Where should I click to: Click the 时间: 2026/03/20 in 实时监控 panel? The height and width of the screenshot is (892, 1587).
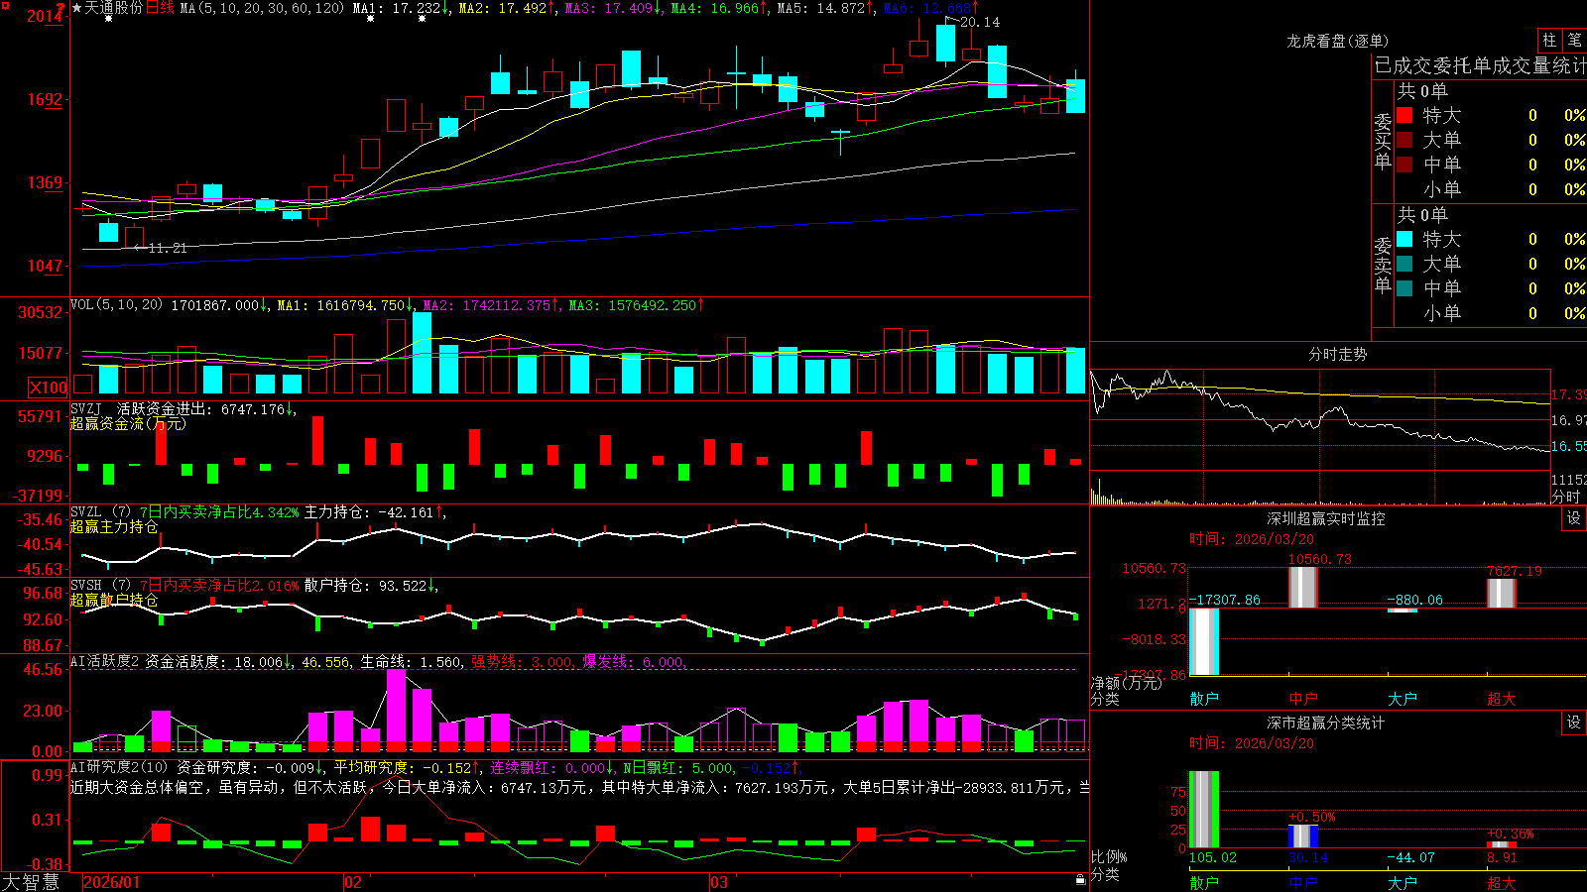1252,539
